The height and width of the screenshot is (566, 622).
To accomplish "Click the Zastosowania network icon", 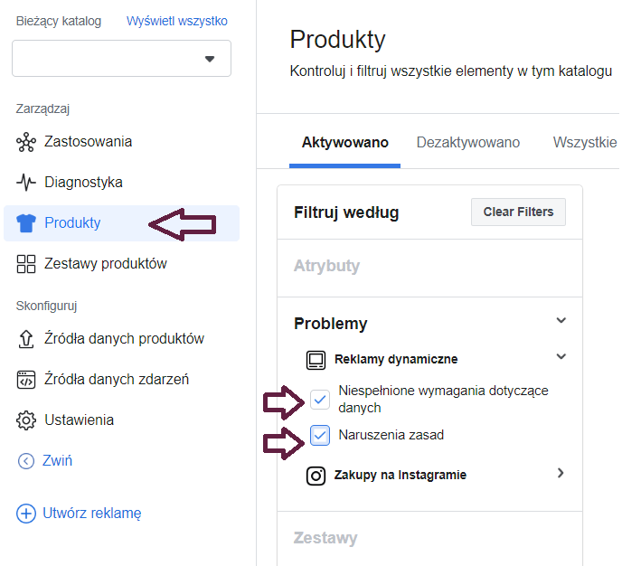I will pyautogui.click(x=26, y=142).
